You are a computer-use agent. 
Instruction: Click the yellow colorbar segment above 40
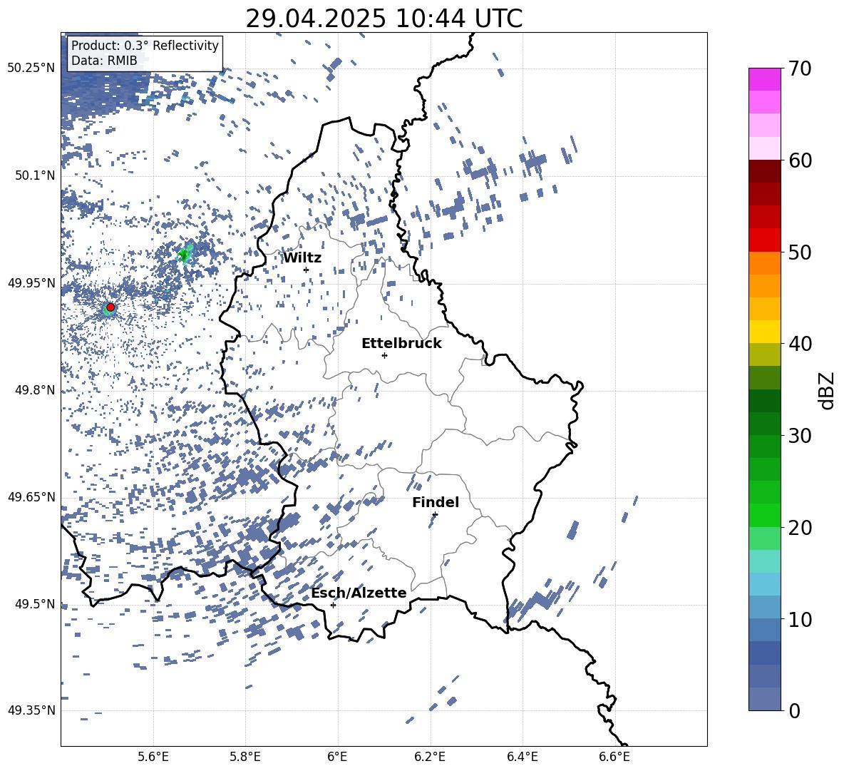(x=765, y=332)
